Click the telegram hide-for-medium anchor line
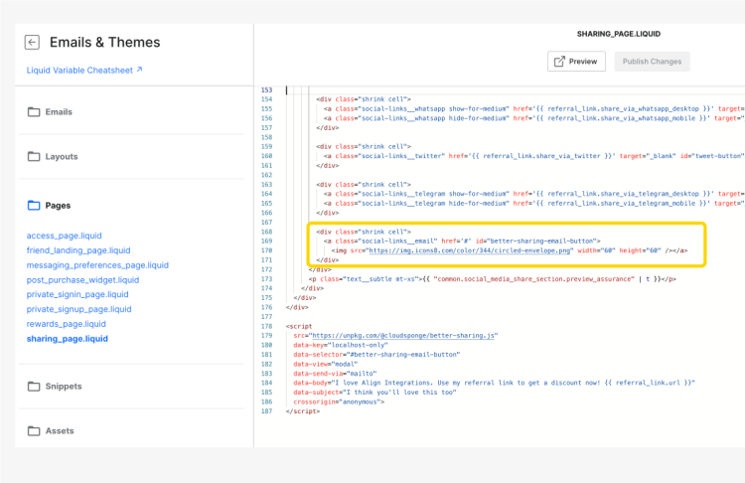The image size is (745, 483). [534, 204]
